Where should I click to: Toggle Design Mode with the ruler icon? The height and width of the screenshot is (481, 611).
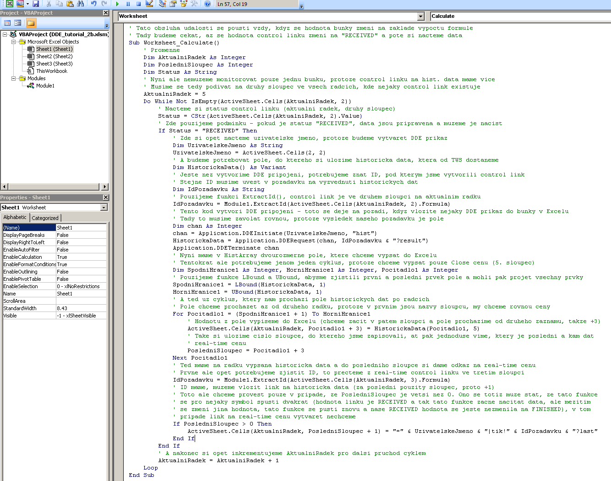click(149, 4)
